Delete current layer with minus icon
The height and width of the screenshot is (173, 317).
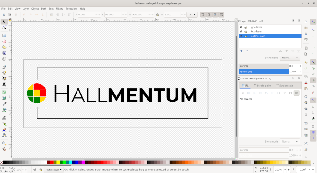pos(247,51)
